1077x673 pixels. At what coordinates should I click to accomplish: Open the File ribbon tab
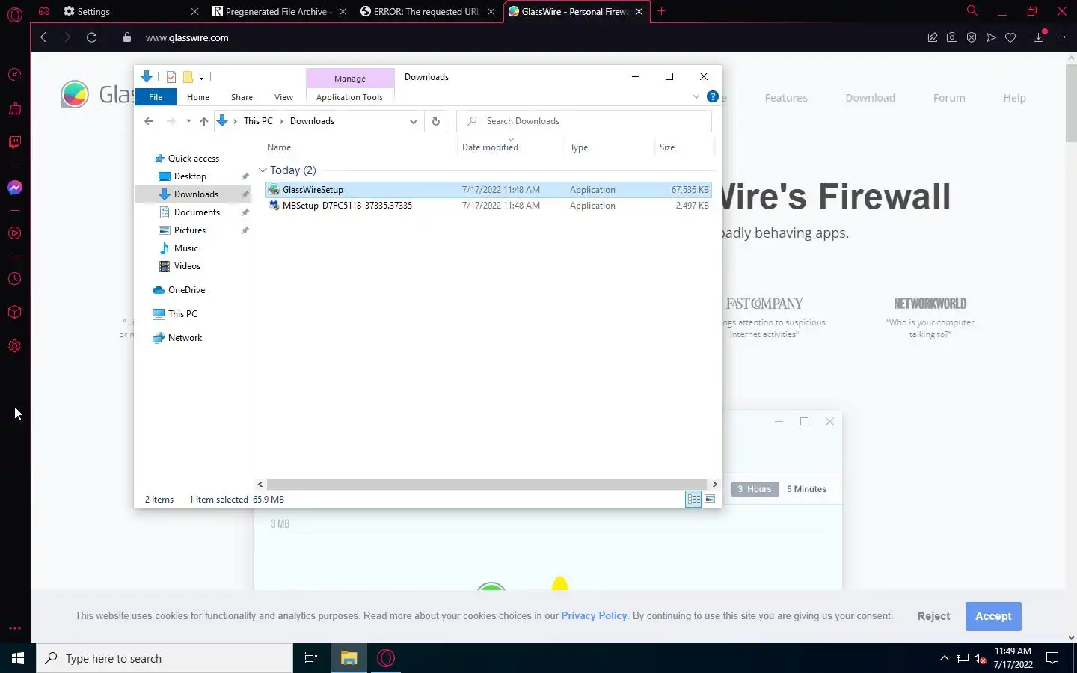pos(156,97)
